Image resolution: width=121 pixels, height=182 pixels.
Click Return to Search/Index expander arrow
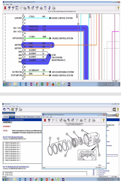[x=9, y=120]
